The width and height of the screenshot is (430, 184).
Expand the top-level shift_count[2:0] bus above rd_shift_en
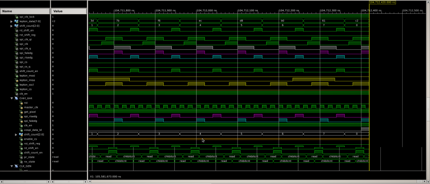tap(11, 26)
